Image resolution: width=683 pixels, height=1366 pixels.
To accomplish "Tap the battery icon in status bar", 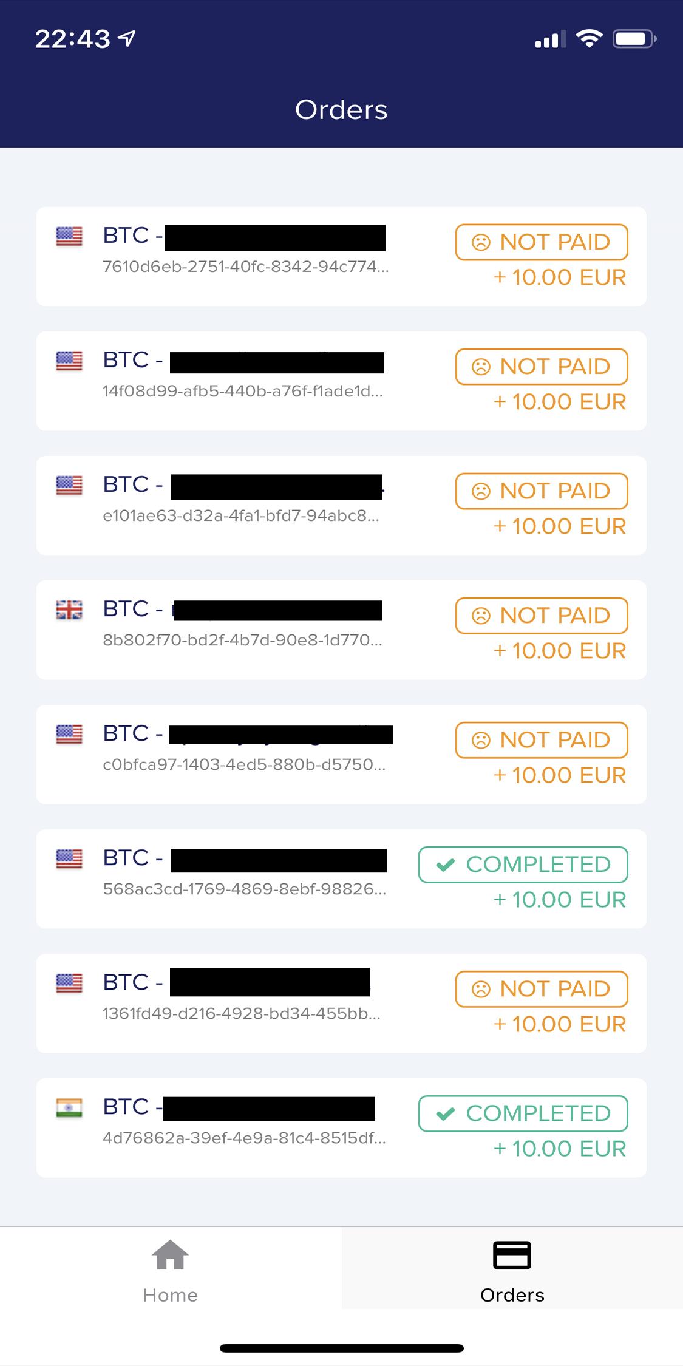I will [x=634, y=39].
